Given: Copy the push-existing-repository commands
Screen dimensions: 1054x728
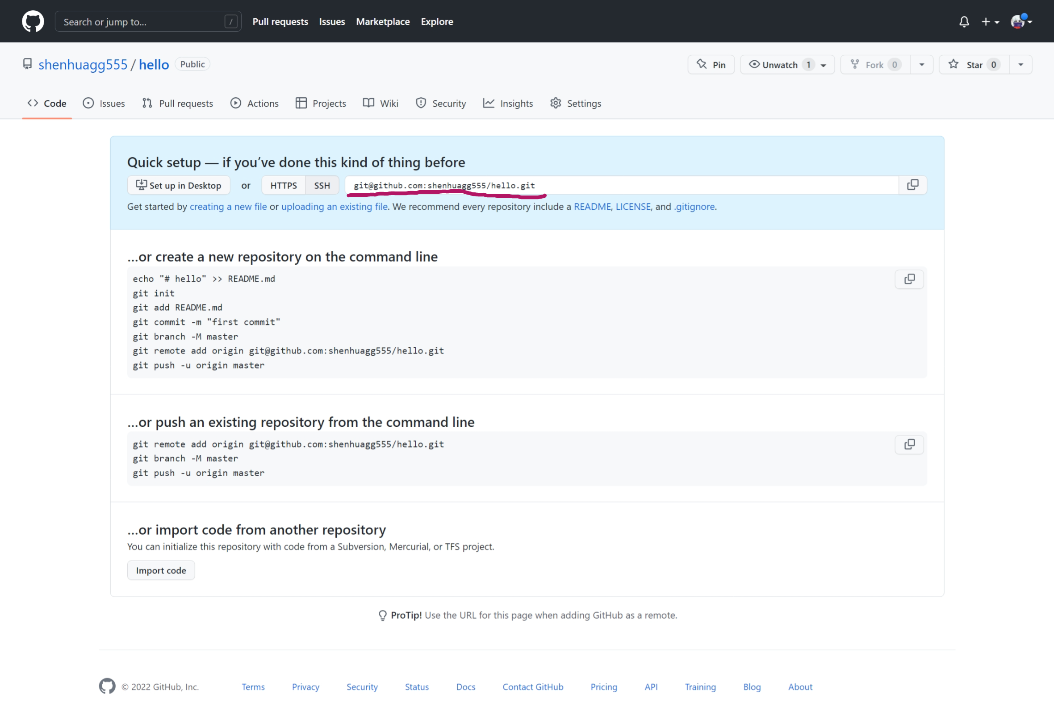Looking at the screenshot, I should click(x=909, y=444).
